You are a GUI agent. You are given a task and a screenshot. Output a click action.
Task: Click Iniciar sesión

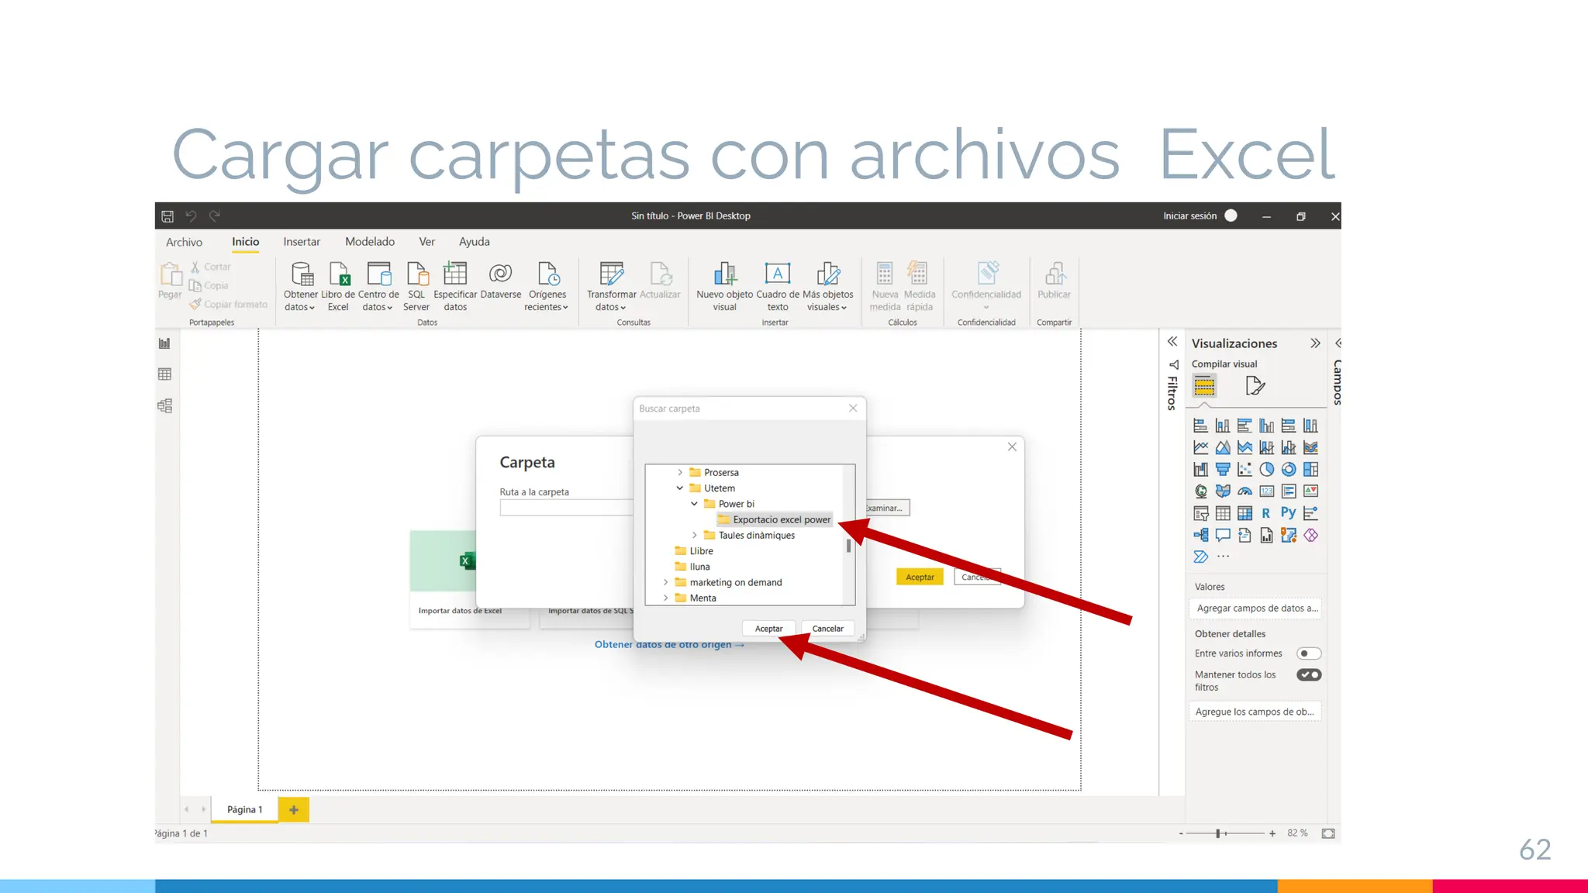tap(1189, 216)
